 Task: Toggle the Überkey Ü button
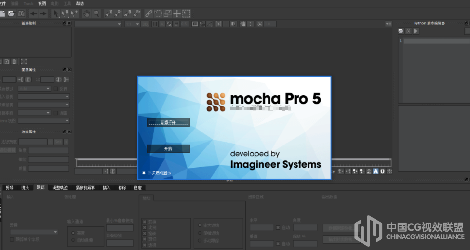tap(382, 171)
